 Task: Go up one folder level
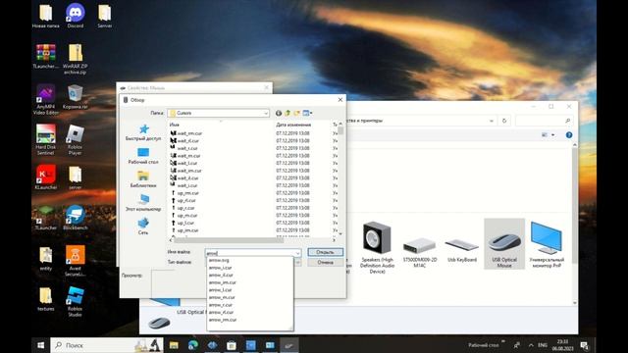[x=288, y=114]
